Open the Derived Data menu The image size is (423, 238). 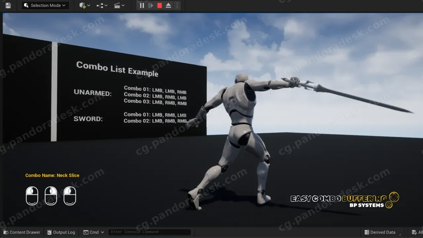coord(380,232)
